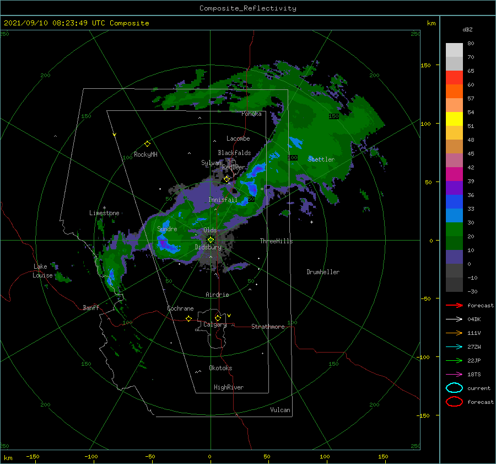
Task: Click the Didsbury town label
Action: 208,247
